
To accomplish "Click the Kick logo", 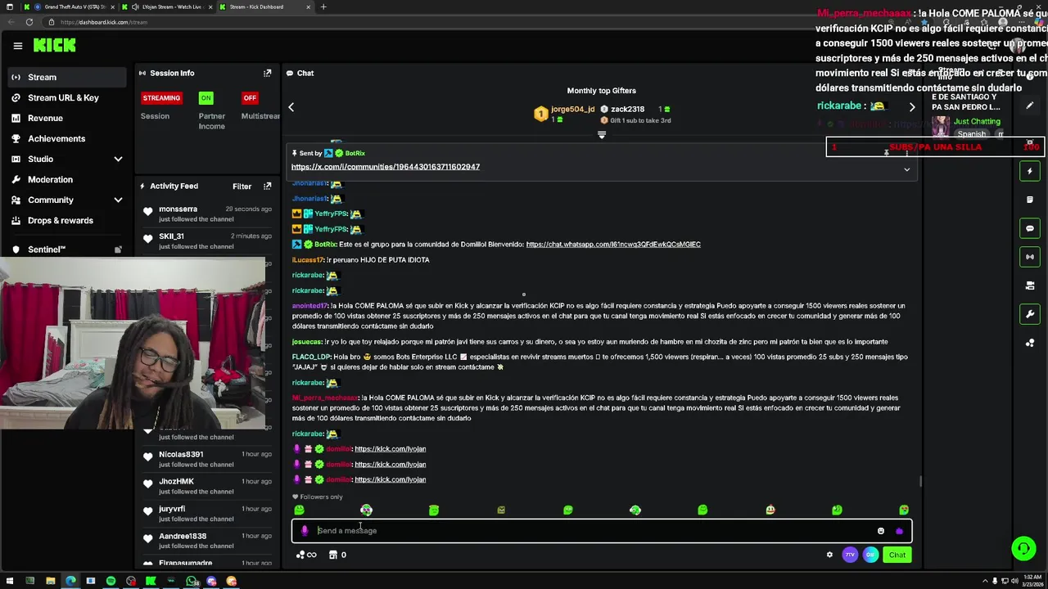I will (54, 45).
